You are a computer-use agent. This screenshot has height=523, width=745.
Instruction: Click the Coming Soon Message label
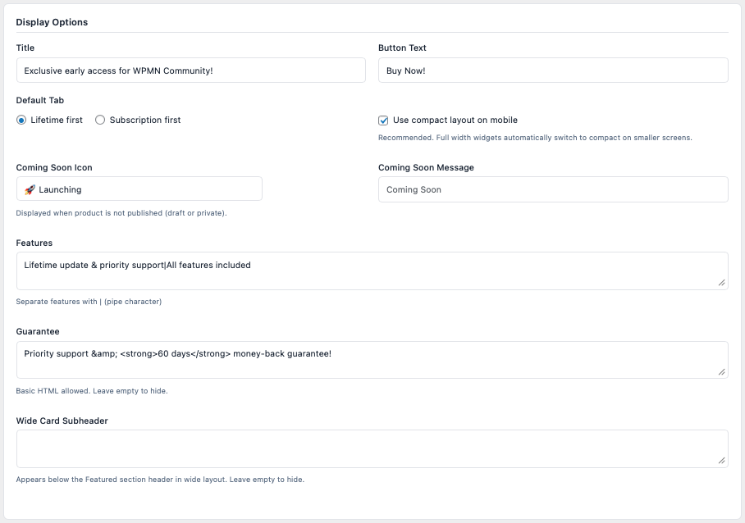click(426, 167)
